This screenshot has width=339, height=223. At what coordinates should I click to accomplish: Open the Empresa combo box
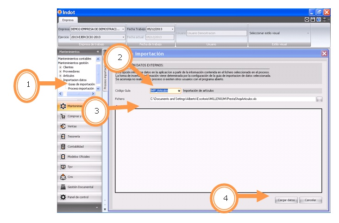tap(123, 29)
